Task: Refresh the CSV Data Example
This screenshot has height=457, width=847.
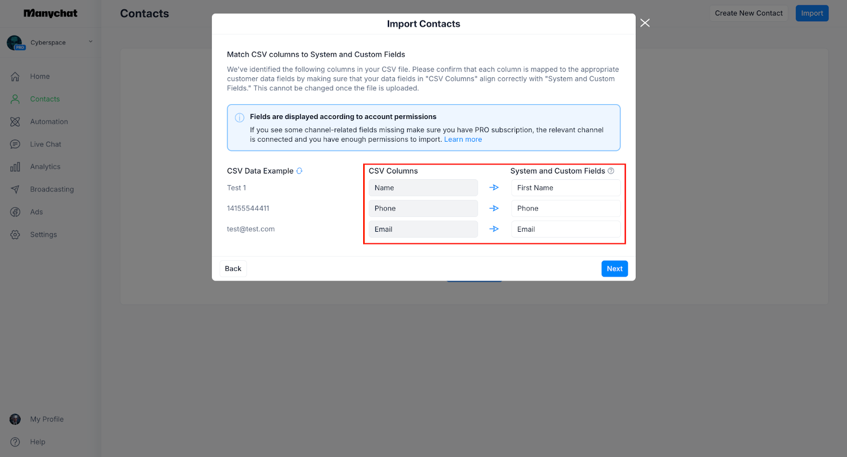Action: (x=300, y=171)
